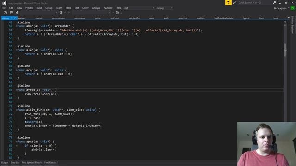Open the Help menu

click(x=119, y=8)
